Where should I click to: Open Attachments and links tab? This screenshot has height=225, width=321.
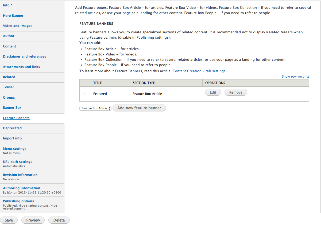pos(21,67)
